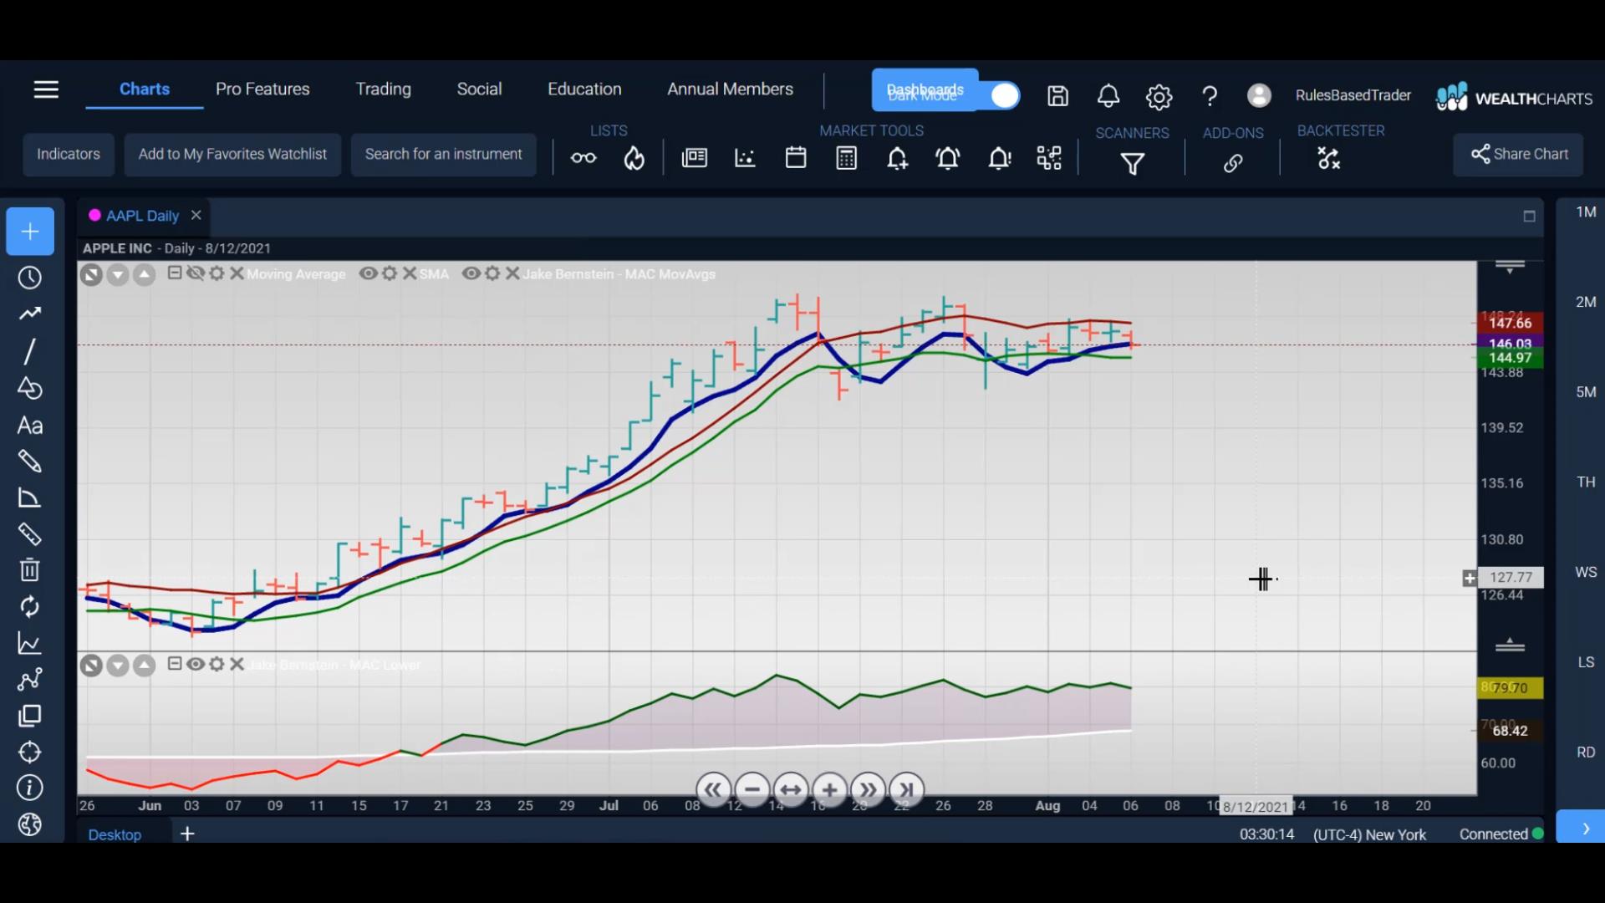Screen dimensions: 1605x903
Task: Toggle MAC Lower indicator visibility eye
Action: click(196, 664)
